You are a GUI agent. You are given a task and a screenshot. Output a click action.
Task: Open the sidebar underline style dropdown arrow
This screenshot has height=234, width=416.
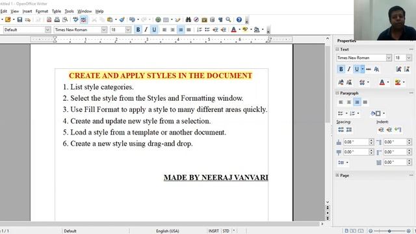(x=363, y=70)
